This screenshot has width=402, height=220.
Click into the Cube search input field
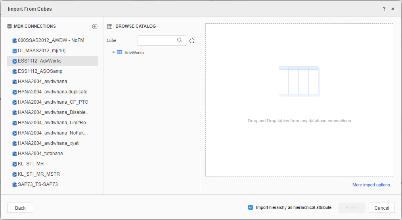[157, 40]
